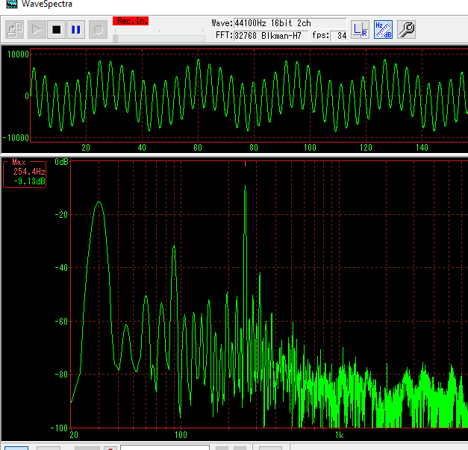468x450 pixels.
Task: Toggle the Hz/dB measurement ruler icon
Action: click(383, 30)
